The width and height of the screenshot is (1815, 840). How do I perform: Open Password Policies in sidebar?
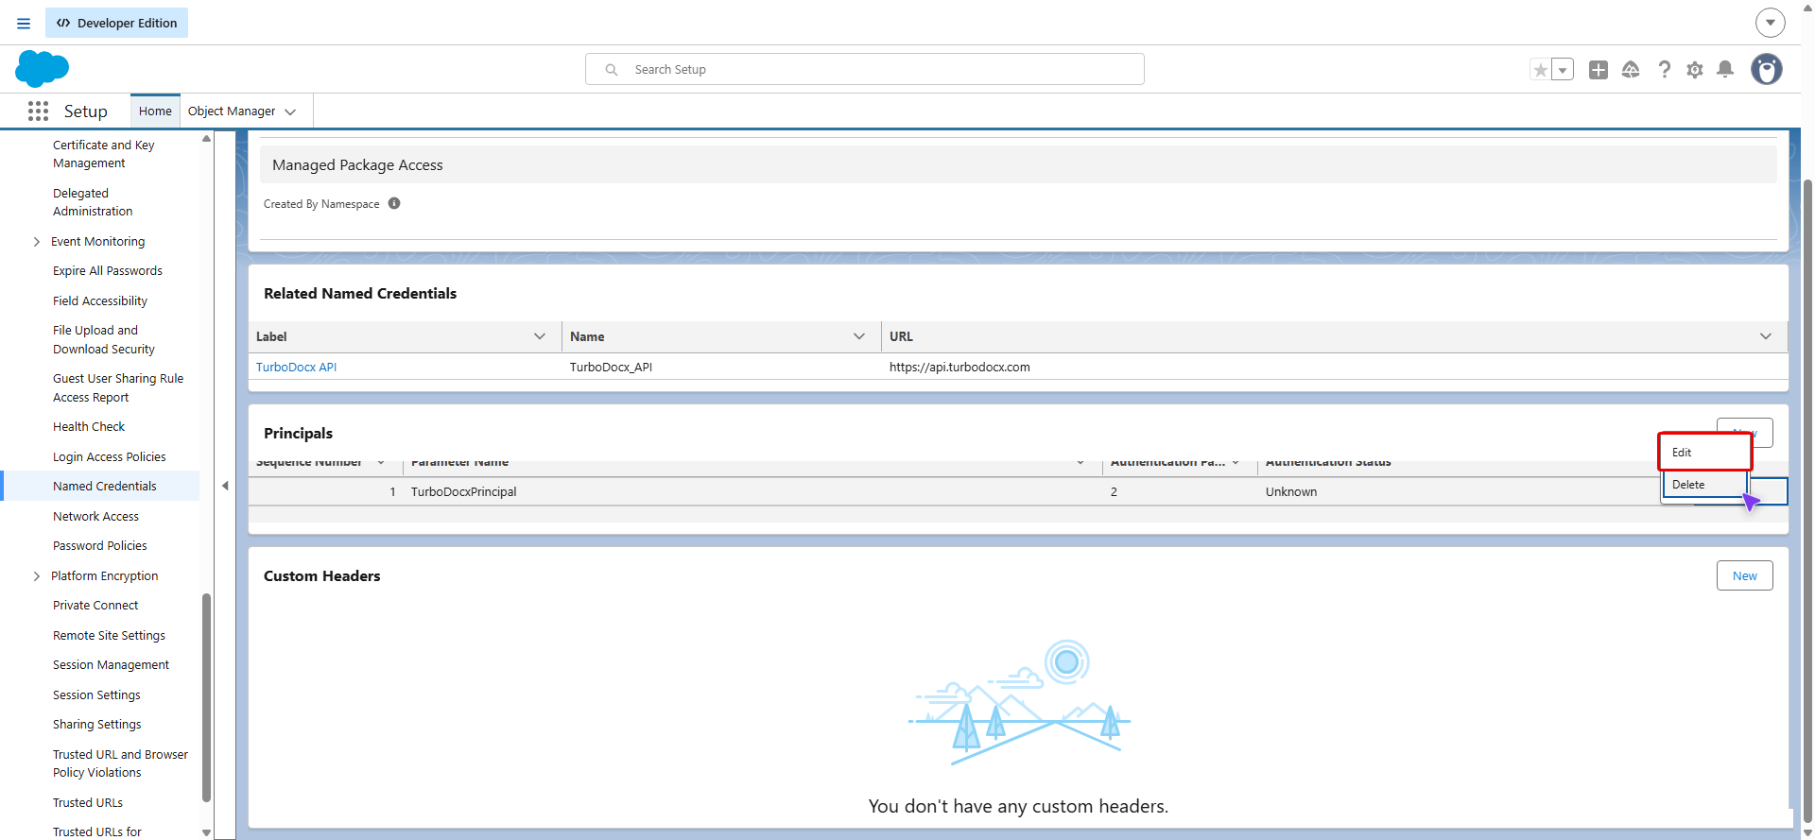click(x=100, y=546)
